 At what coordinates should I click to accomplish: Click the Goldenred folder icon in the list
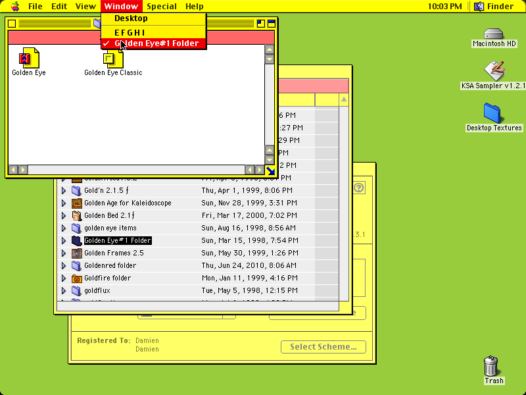tap(76, 266)
